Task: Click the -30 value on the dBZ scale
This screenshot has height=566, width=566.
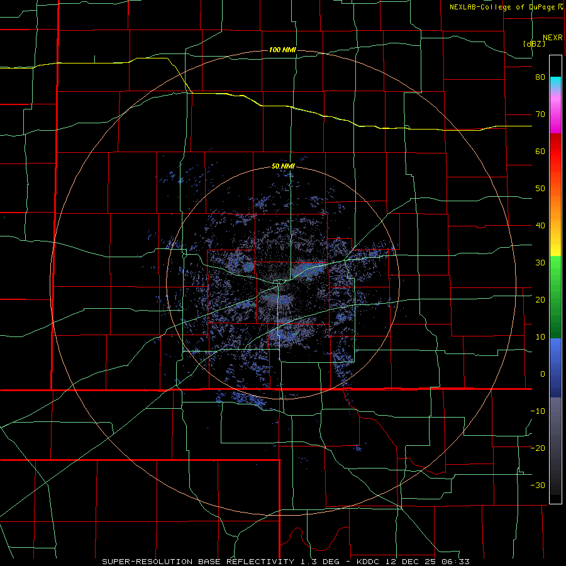Action: coord(538,486)
